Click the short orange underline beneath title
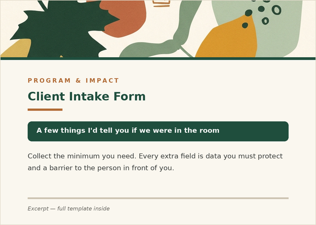Image resolution: width=316 pixels, height=225 pixels. [x=45, y=110]
